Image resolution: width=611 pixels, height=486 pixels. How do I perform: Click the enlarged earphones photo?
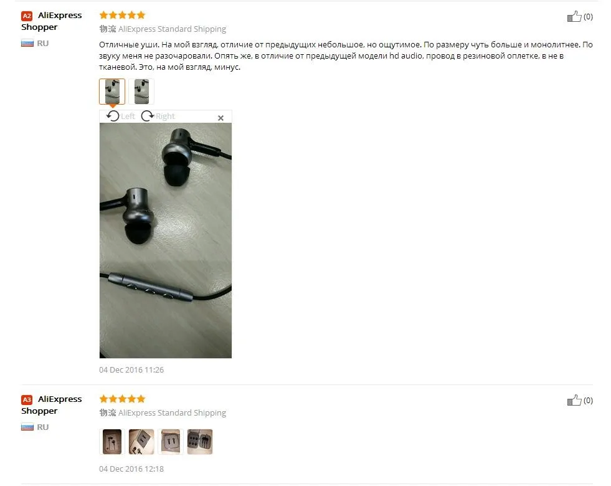166,241
